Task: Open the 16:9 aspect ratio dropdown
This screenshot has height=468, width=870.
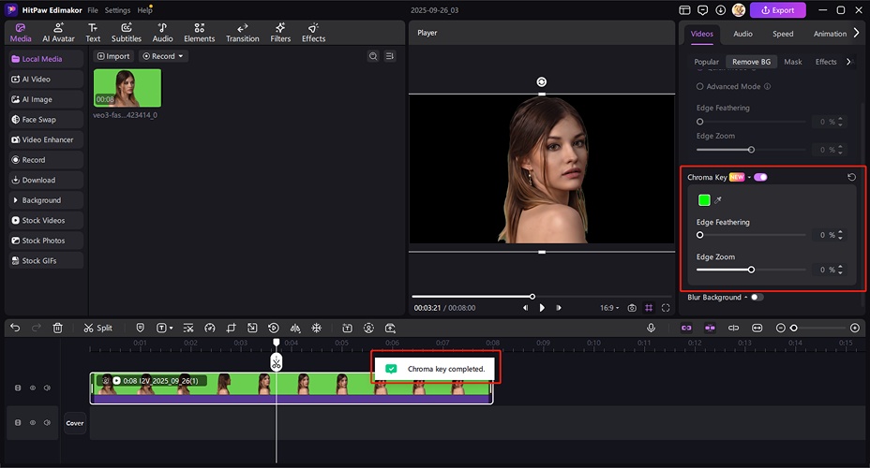Action: pyautogui.click(x=610, y=307)
